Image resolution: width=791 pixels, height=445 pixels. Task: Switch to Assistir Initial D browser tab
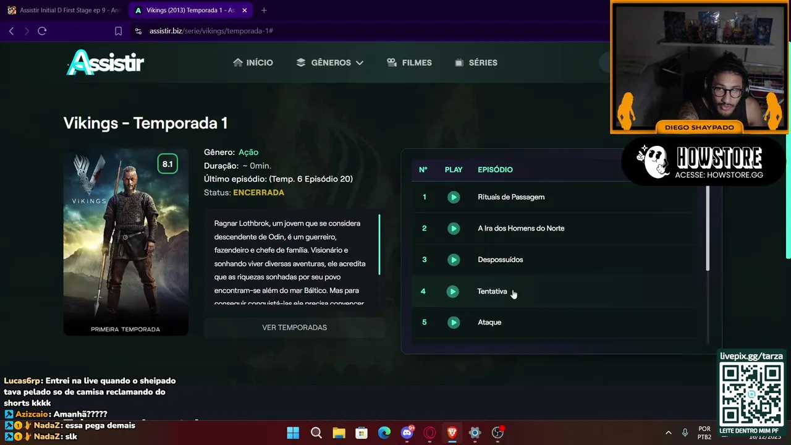[64, 11]
